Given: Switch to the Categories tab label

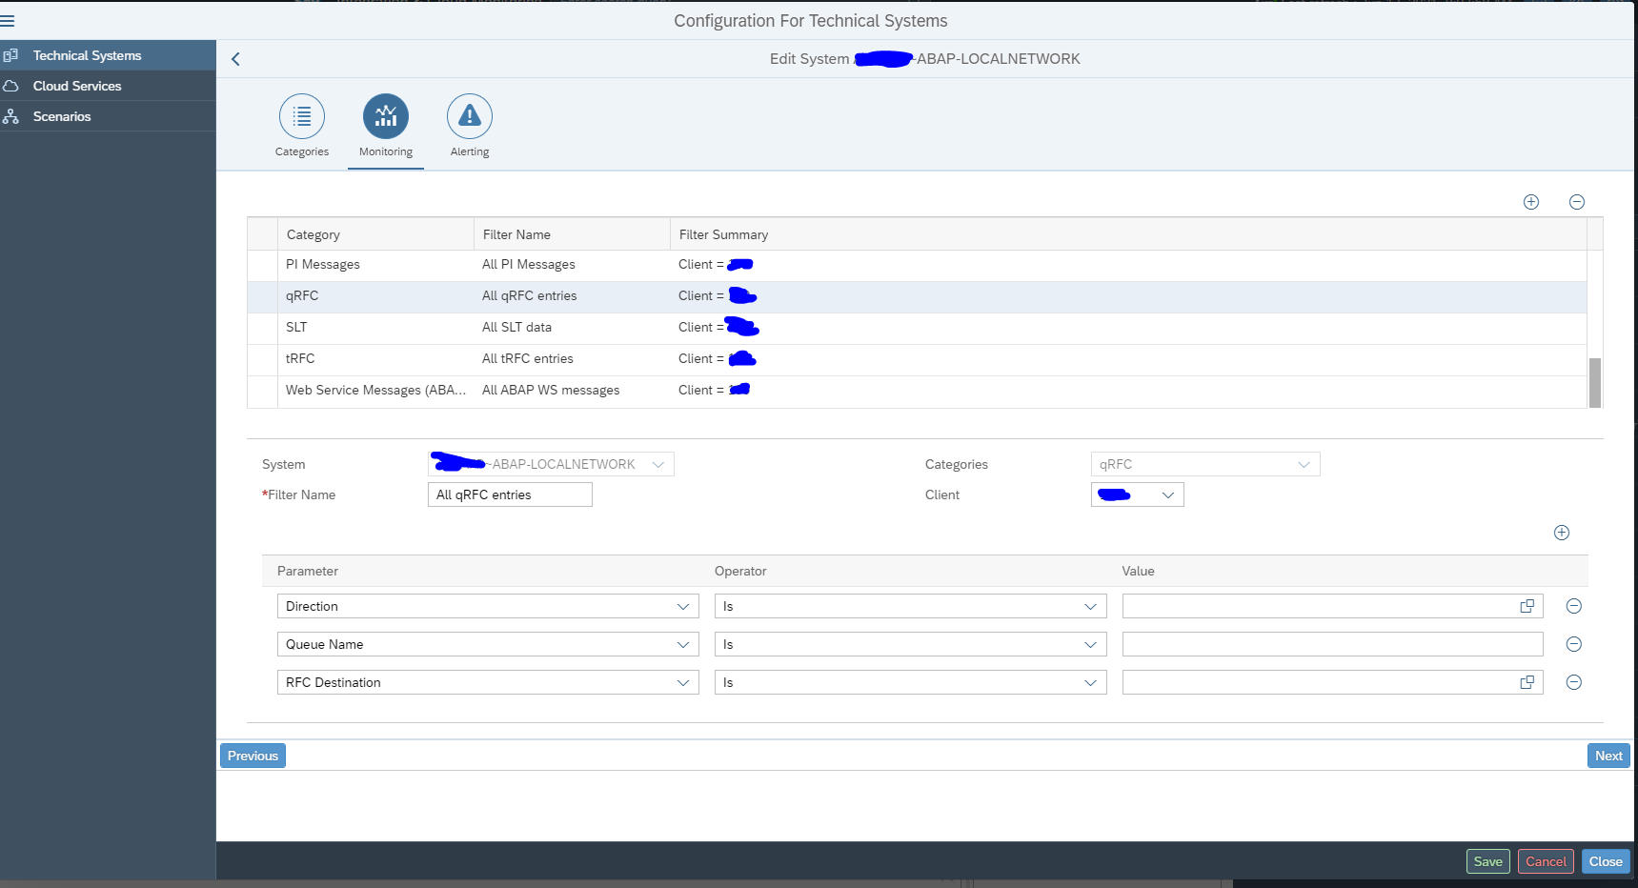Looking at the screenshot, I should pos(302,151).
